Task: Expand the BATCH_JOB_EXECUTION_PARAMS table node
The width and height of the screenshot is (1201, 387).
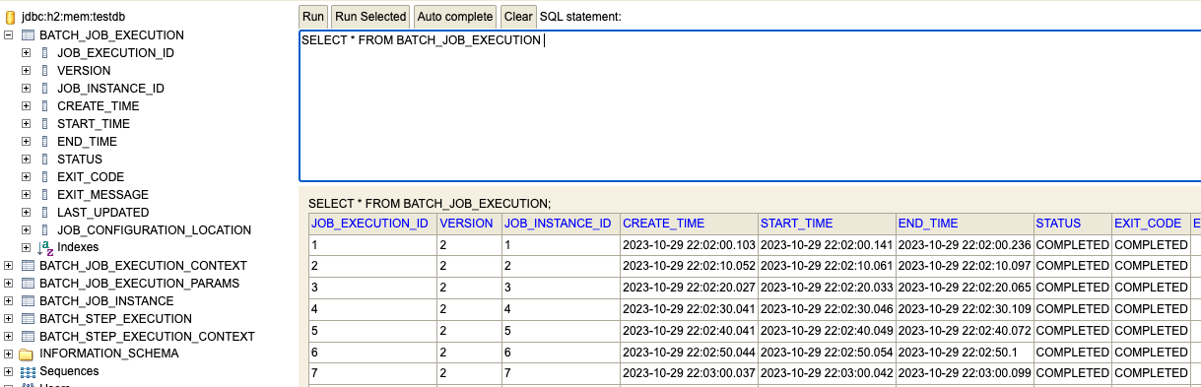Action: pyautogui.click(x=9, y=284)
